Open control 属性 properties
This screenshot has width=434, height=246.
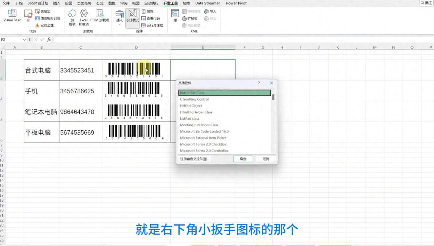[147, 12]
